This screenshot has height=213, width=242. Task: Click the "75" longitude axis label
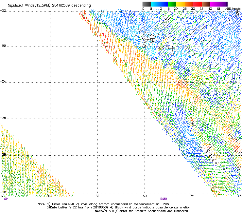tap(239, 196)
